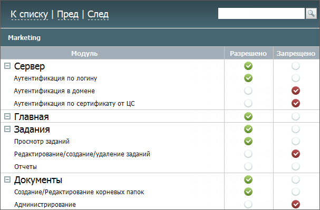
Task: Collapse the Документы module group
Action: click(7, 179)
